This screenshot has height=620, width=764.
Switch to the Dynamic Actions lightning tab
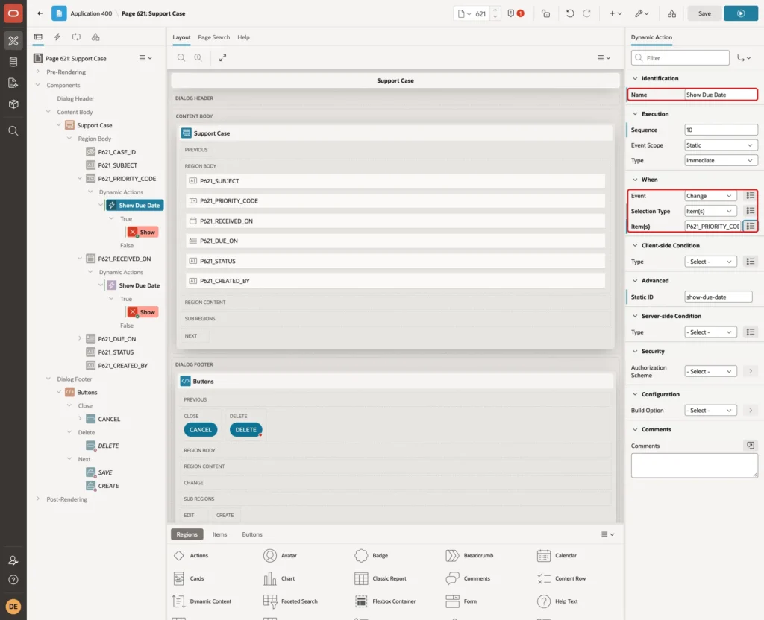(57, 37)
